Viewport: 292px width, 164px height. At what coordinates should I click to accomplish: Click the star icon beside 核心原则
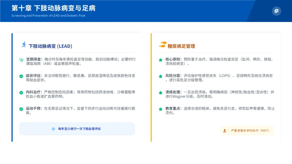(161, 60)
